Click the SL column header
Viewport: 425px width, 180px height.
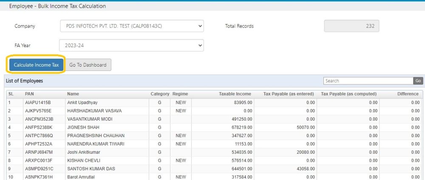coord(11,94)
